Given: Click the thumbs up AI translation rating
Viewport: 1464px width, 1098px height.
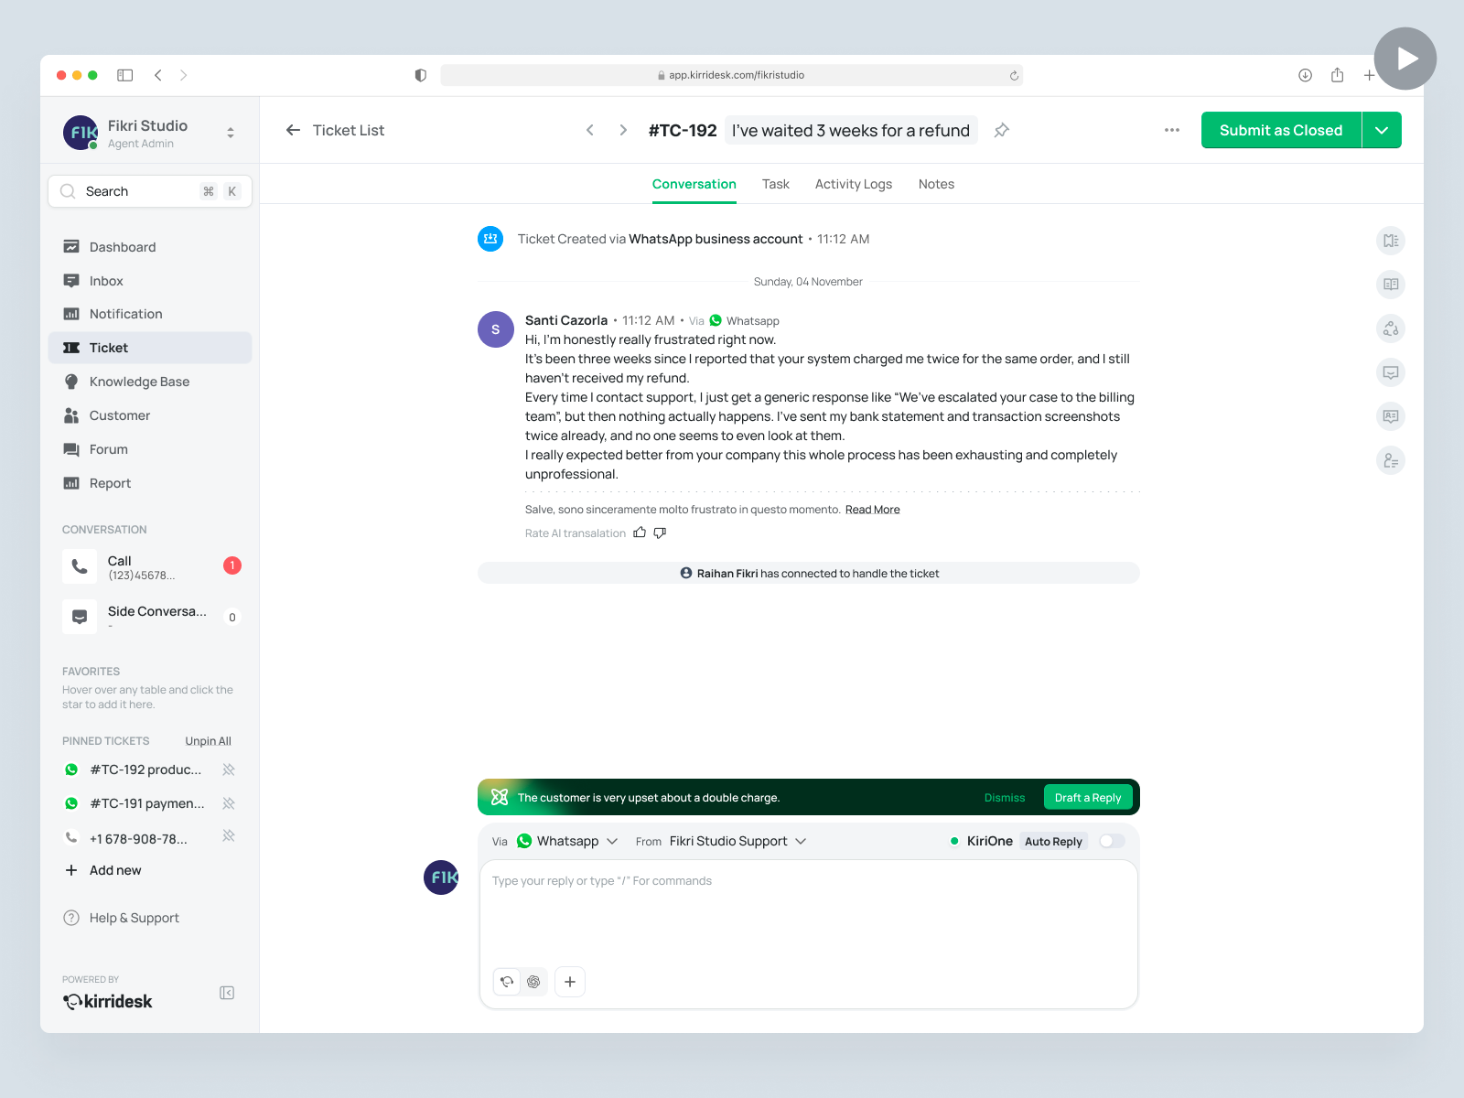Looking at the screenshot, I should click(640, 533).
